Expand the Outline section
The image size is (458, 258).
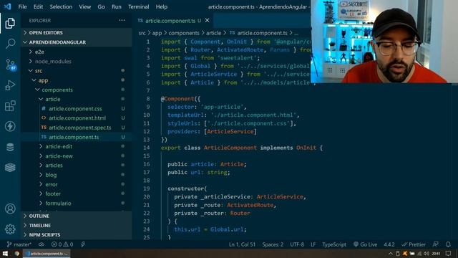[77, 216]
